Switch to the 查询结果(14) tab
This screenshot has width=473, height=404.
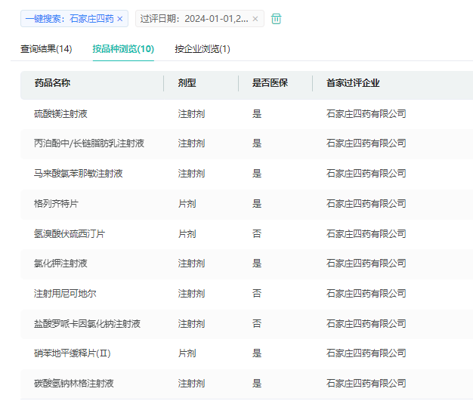pos(46,49)
